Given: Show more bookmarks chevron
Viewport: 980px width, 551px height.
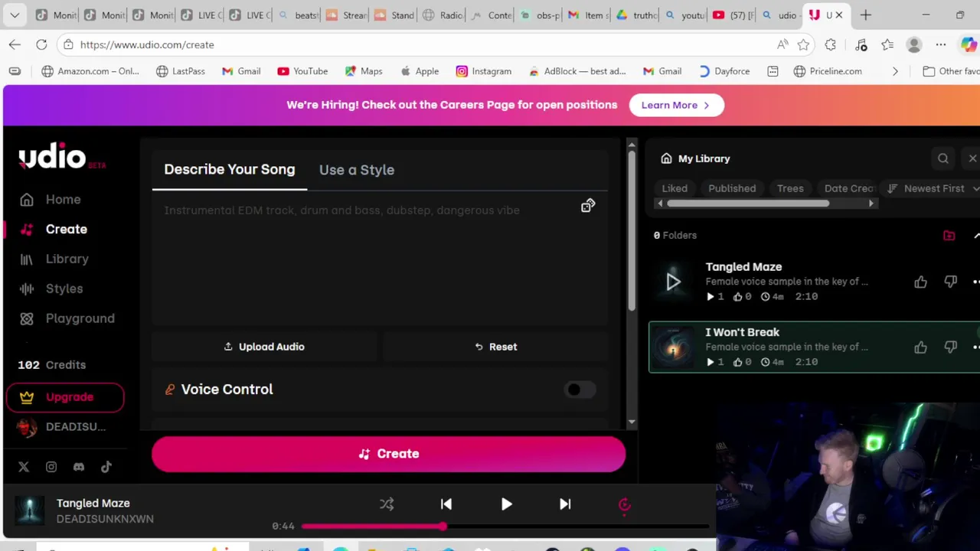Looking at the screenshot, I should (895, 71).
